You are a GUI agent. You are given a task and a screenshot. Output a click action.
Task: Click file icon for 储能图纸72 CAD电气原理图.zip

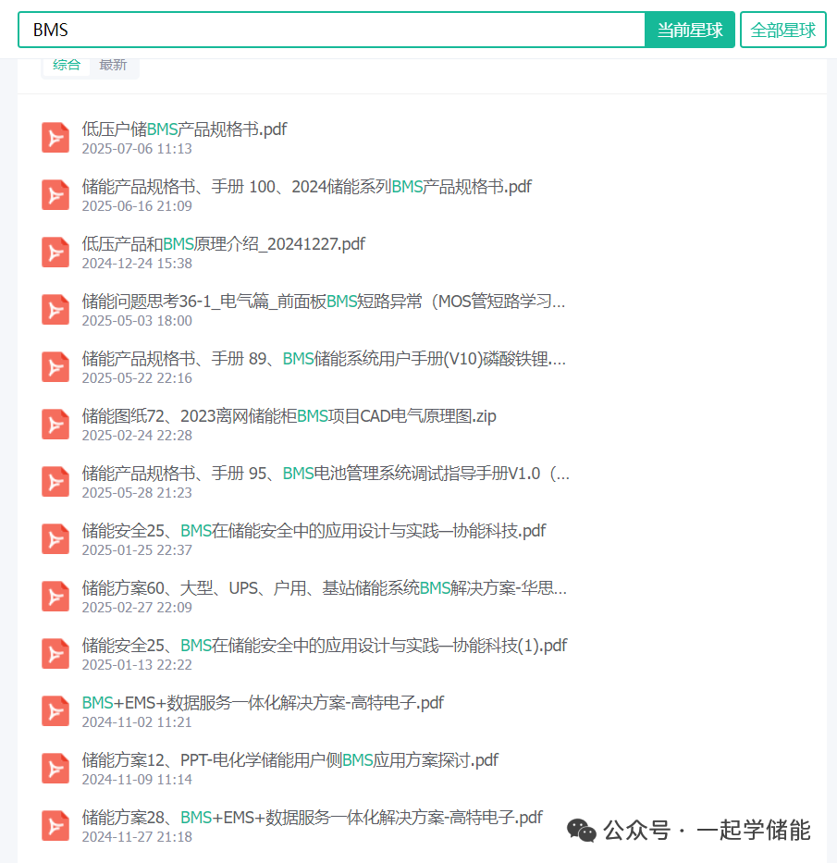55,425
